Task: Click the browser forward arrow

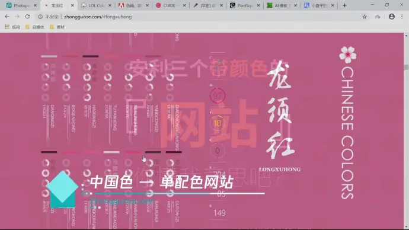Action: click(x=17, y=17)
